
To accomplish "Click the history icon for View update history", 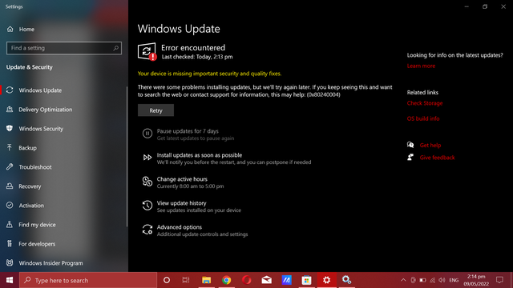I will click(x=147, y=206).
